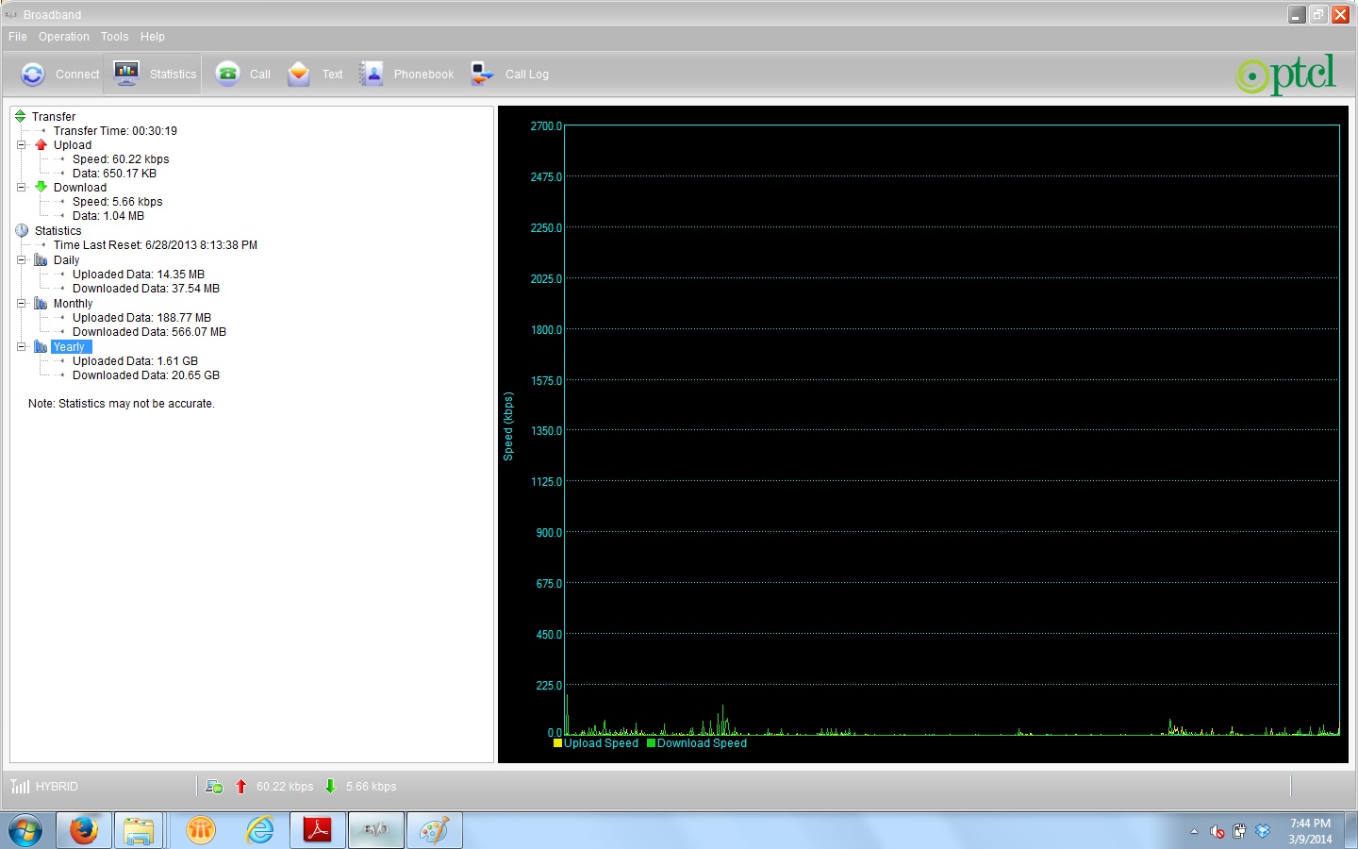Collapse the Daily statistics node
The height and width of the screenshot is (849, 1358).
click(x=22, y=260)
